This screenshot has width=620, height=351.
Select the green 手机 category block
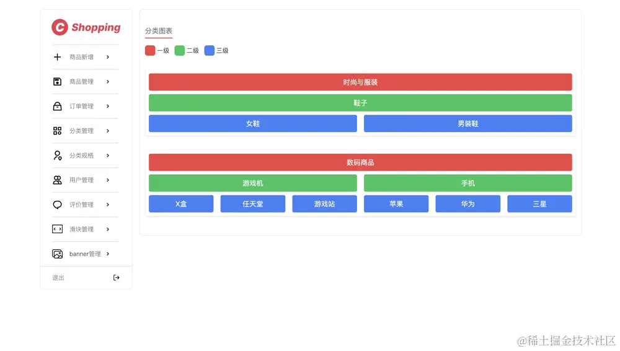point(467,183)
